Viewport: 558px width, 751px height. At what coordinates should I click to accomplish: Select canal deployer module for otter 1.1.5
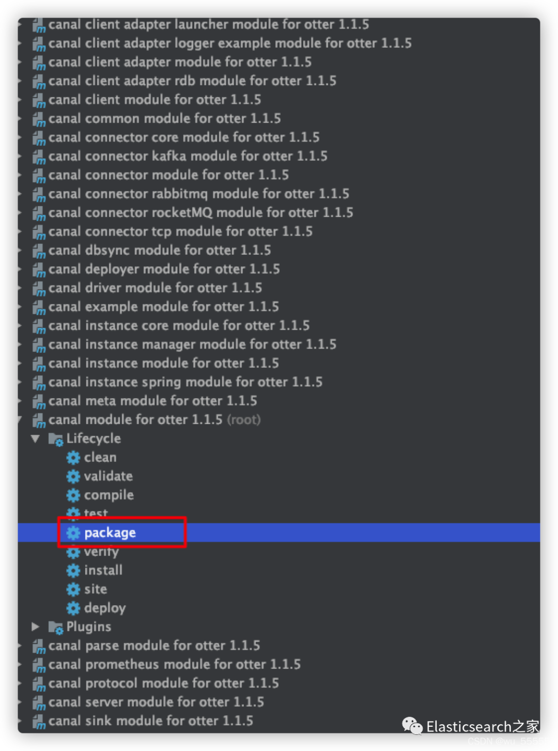click(x=279, y=269)
